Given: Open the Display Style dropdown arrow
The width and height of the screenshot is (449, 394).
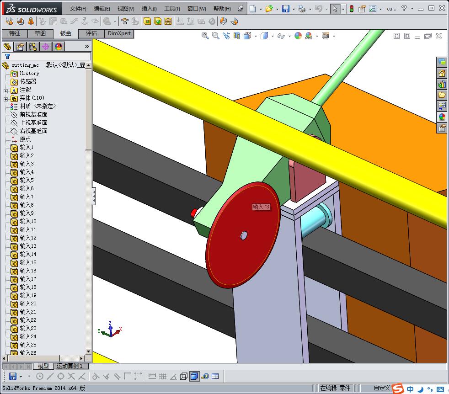Looking at the screenshot, I should [273, 37].
